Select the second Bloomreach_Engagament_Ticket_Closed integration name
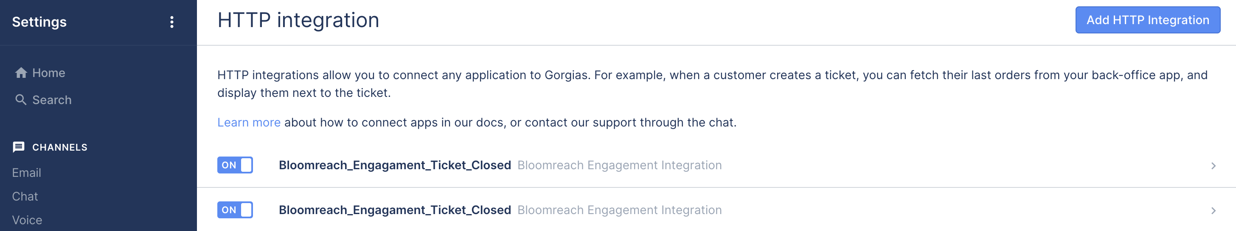Screen dimensions: 1236x231 [394, 210]
